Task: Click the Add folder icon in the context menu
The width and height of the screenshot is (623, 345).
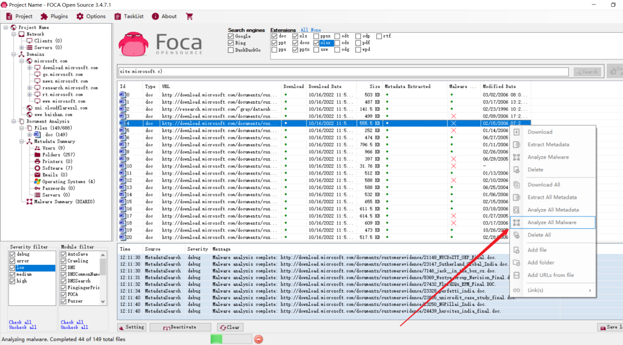Action: [x=516, y=263]
